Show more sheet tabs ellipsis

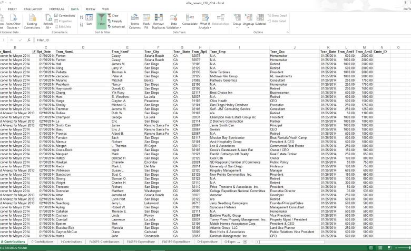point(238,242)
